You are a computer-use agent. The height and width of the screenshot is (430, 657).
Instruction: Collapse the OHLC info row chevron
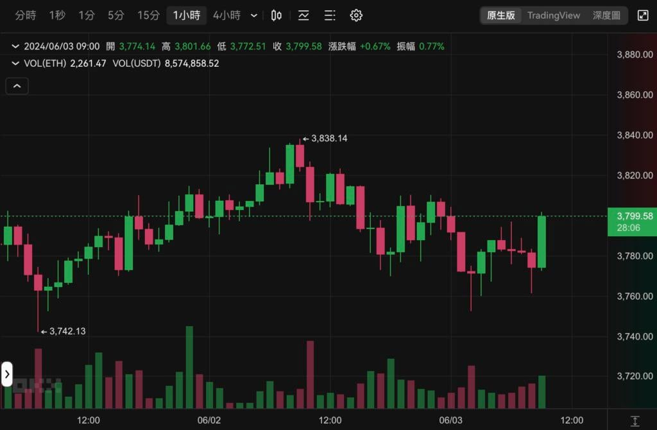click(x=15, y=46)
